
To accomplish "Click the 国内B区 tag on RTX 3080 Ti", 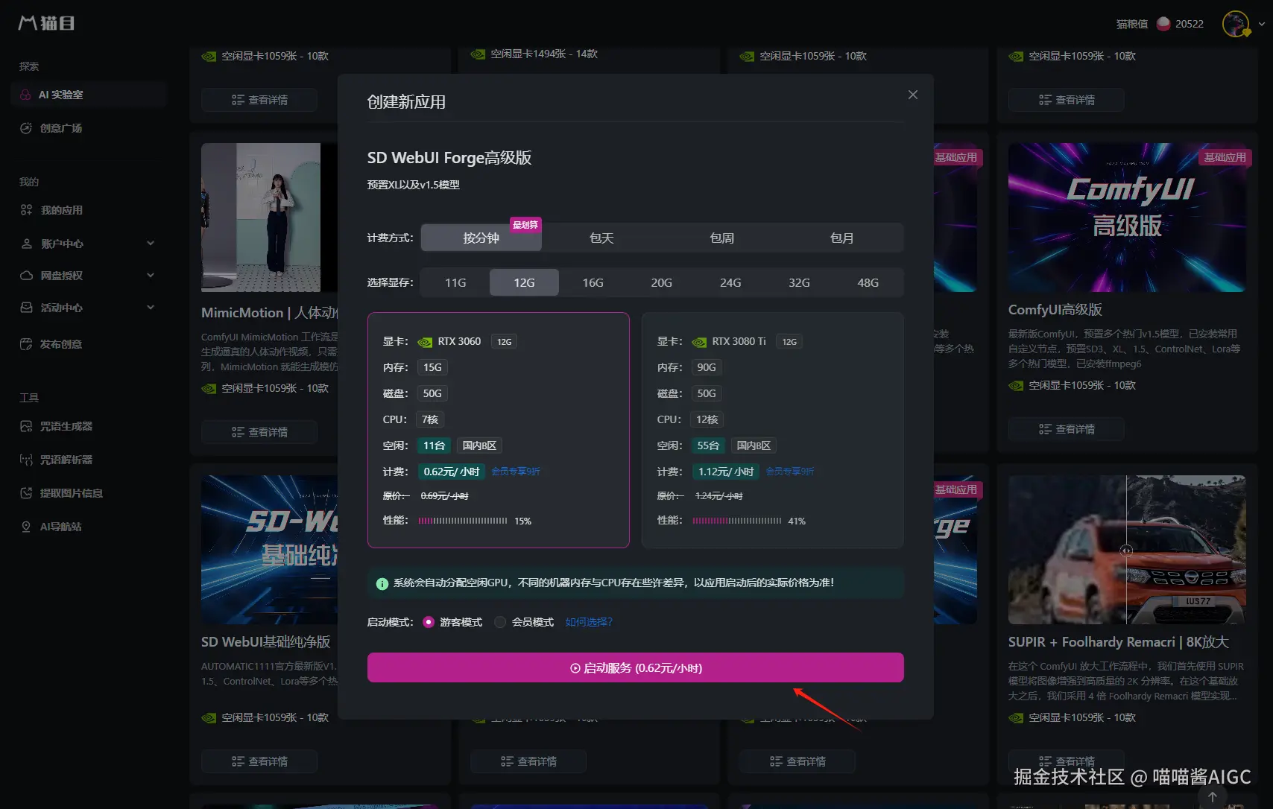I will click(754, 445).
